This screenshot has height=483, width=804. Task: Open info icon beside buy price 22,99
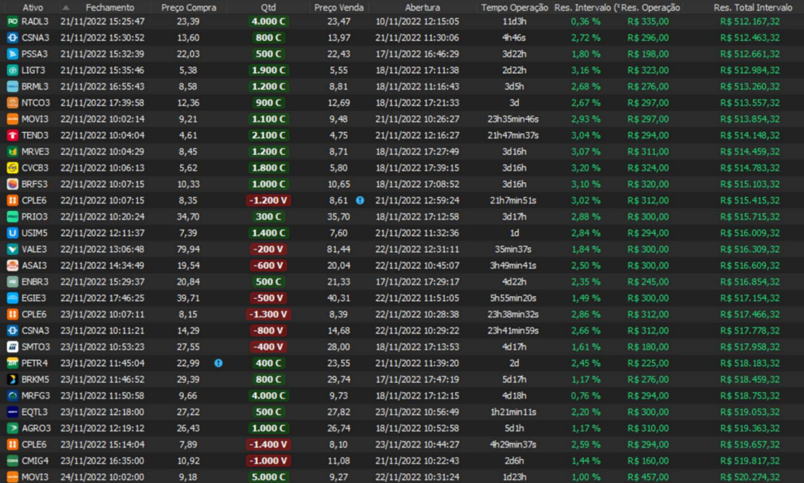pos(219,363)
